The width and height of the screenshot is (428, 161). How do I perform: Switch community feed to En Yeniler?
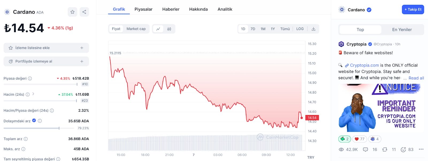click(x=402, y=29)
